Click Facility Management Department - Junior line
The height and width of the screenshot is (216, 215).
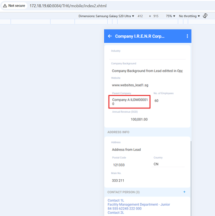coord(139,204)
